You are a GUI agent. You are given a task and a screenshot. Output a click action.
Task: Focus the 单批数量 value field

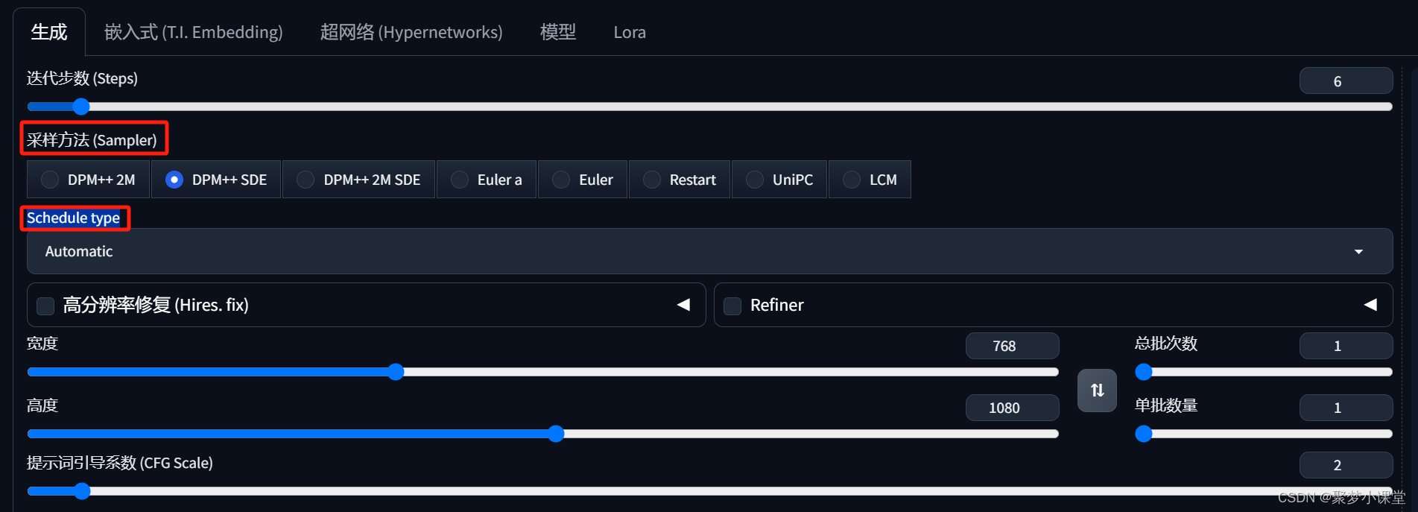(x=1346, y=408)
